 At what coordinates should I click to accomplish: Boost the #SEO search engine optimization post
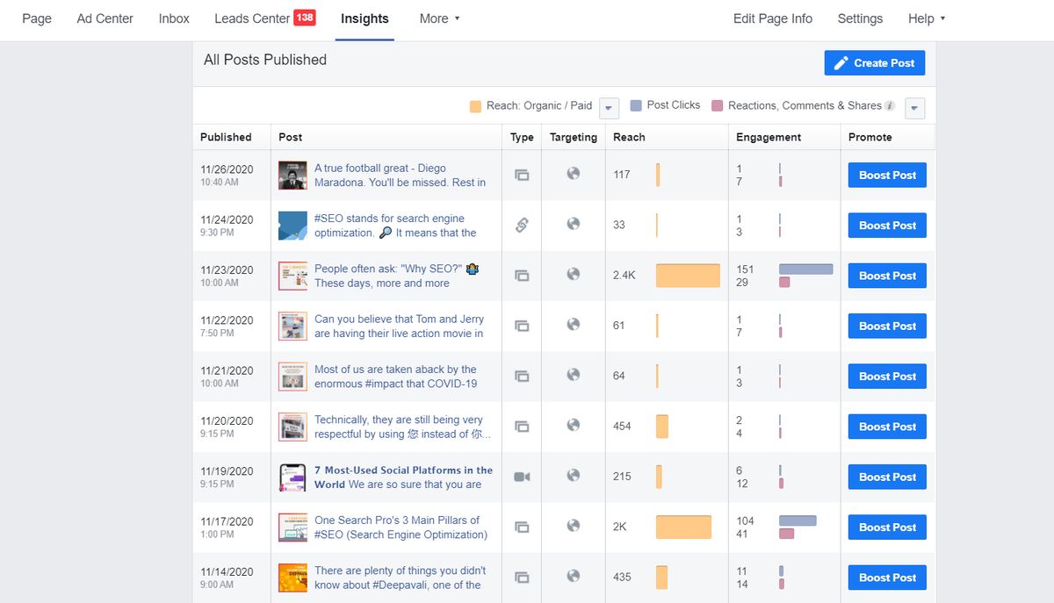pyautogui.click(x=887, y=226)
